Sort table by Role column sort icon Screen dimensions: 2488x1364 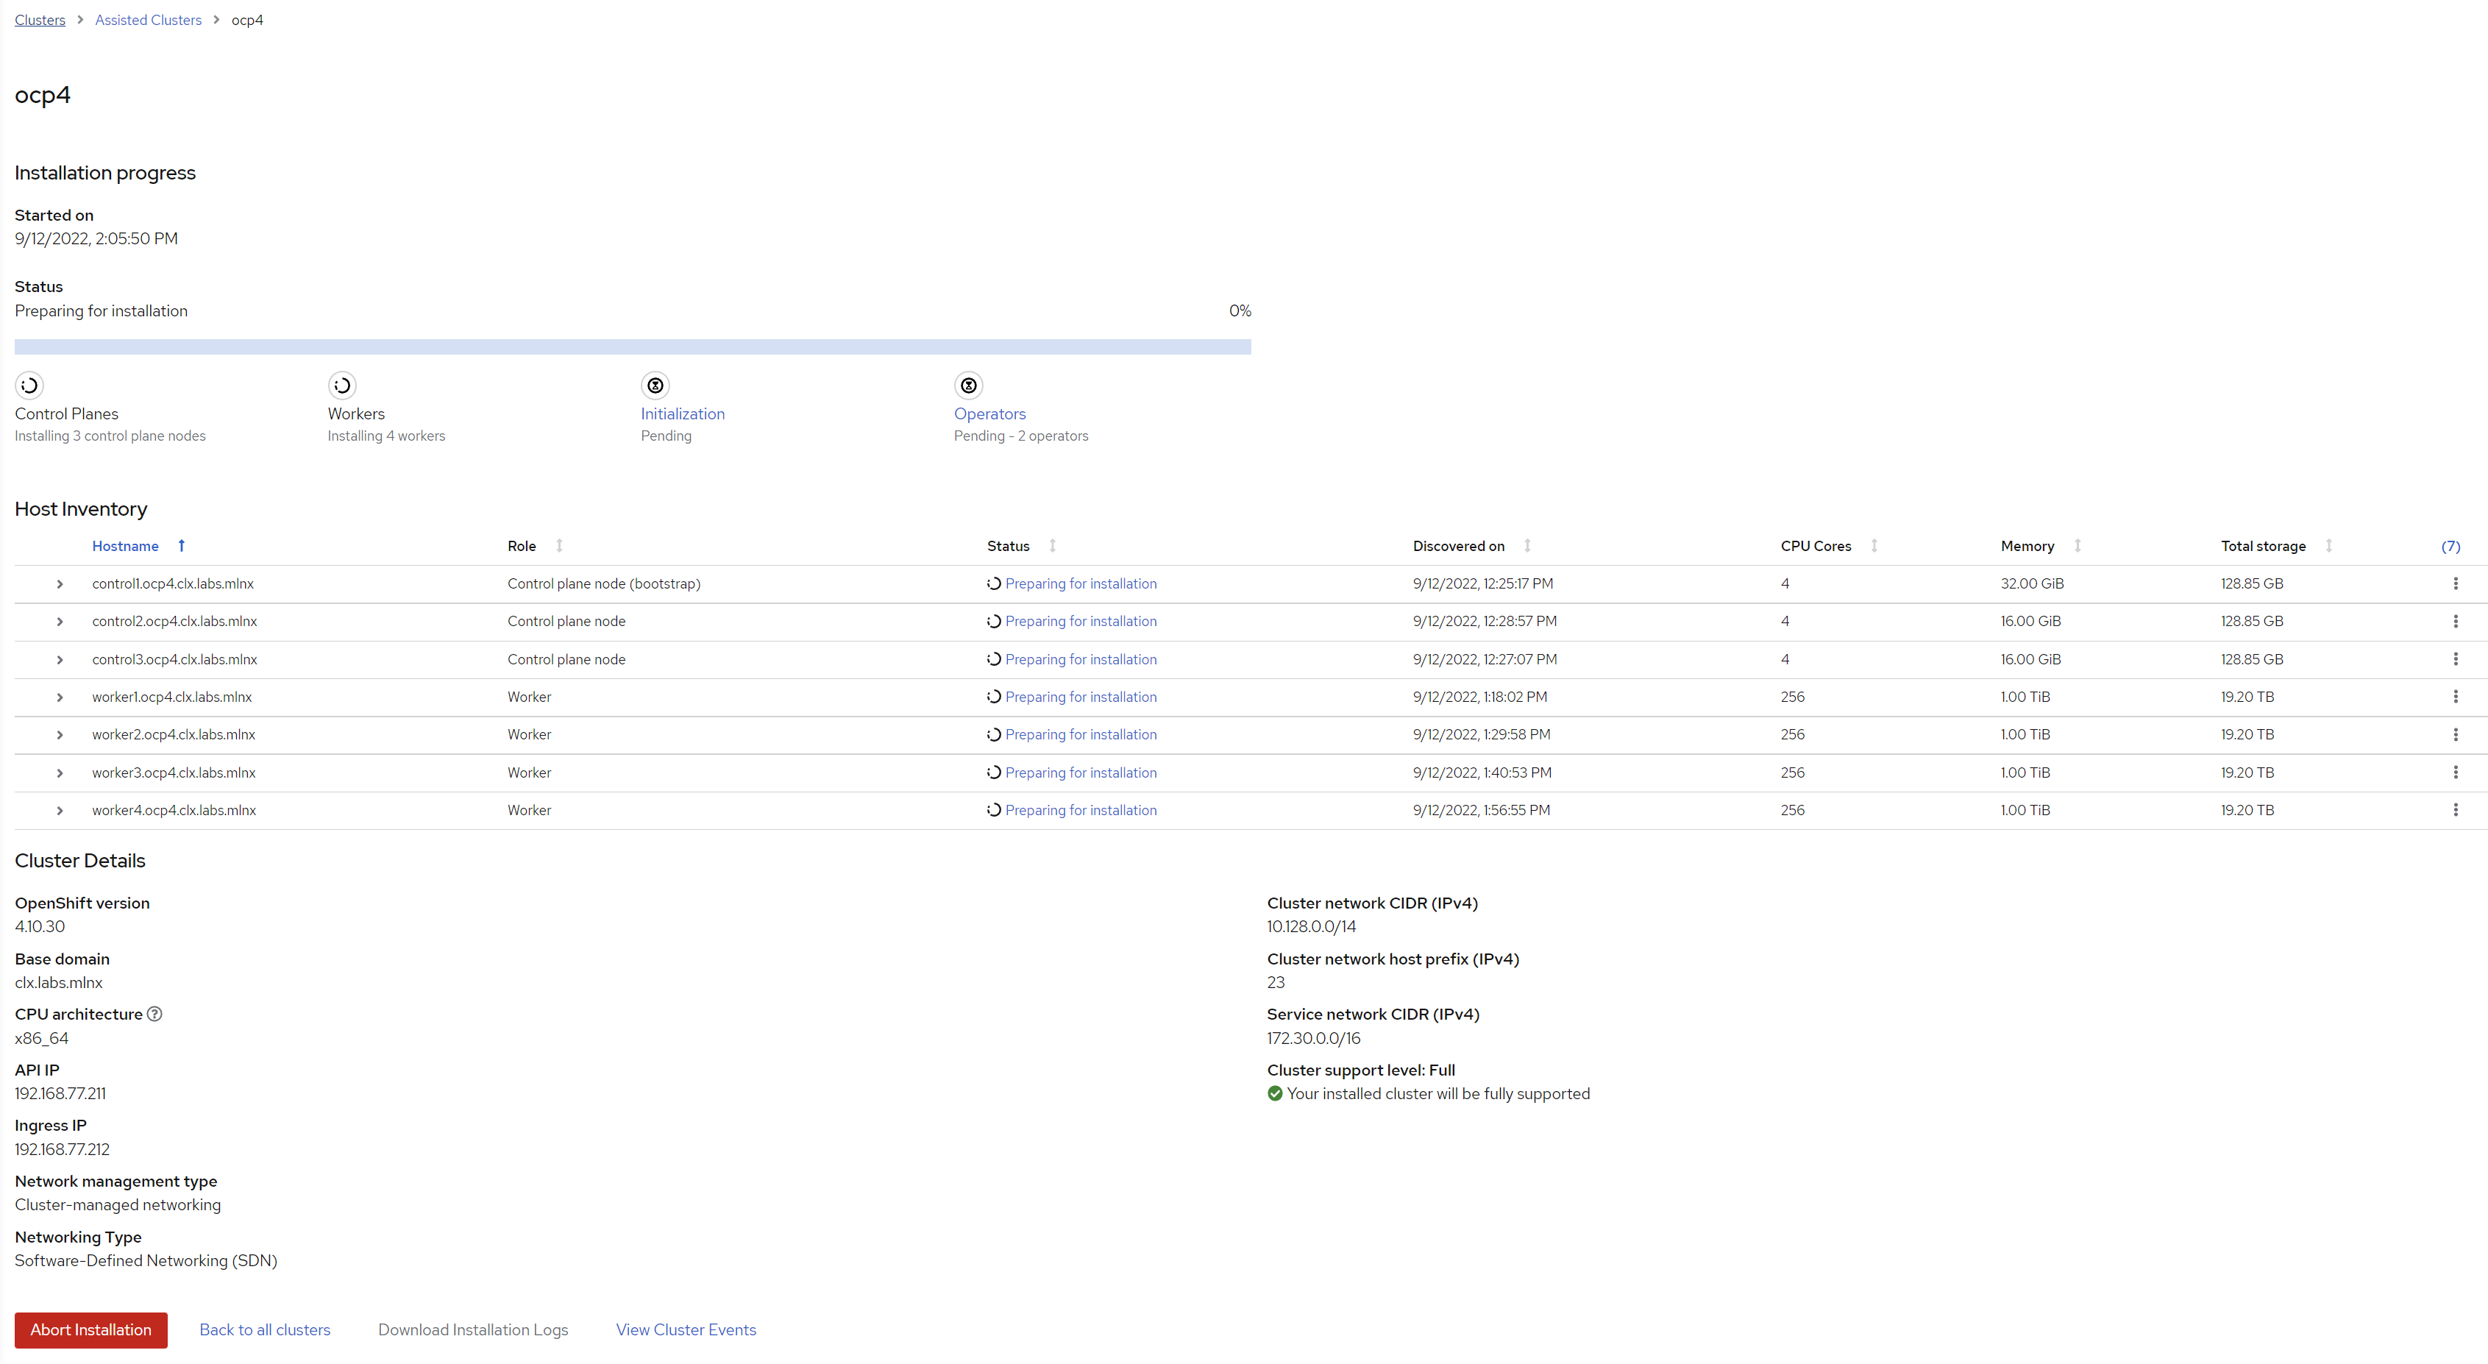[559, 546]
